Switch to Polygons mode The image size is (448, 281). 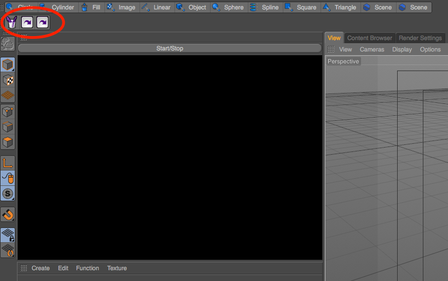[x=8, y=142]
